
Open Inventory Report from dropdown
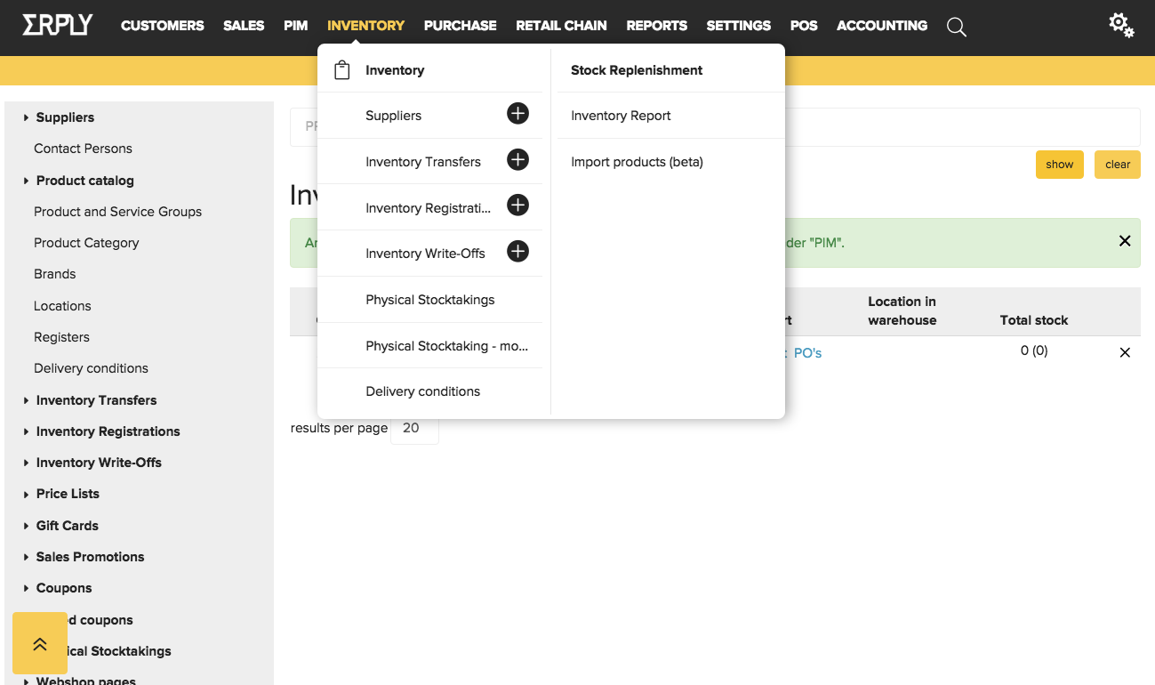[x=621, y=116]
